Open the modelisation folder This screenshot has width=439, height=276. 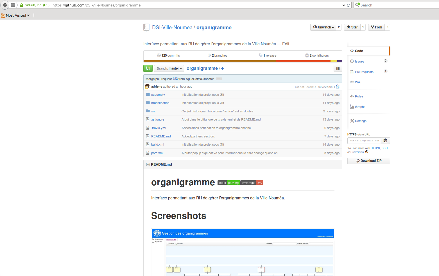[160, 103]
